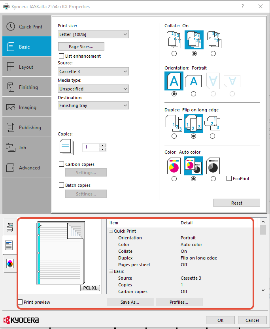
Task: Open the Print size dropdown
Action: 93,34
